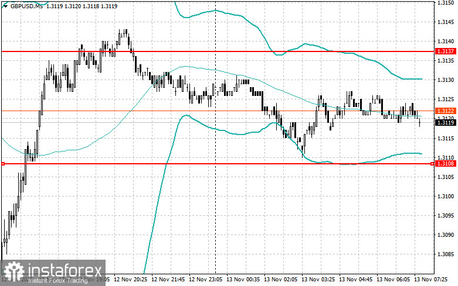Click the 12 Nov 21:45 time label

pos(168,280)
